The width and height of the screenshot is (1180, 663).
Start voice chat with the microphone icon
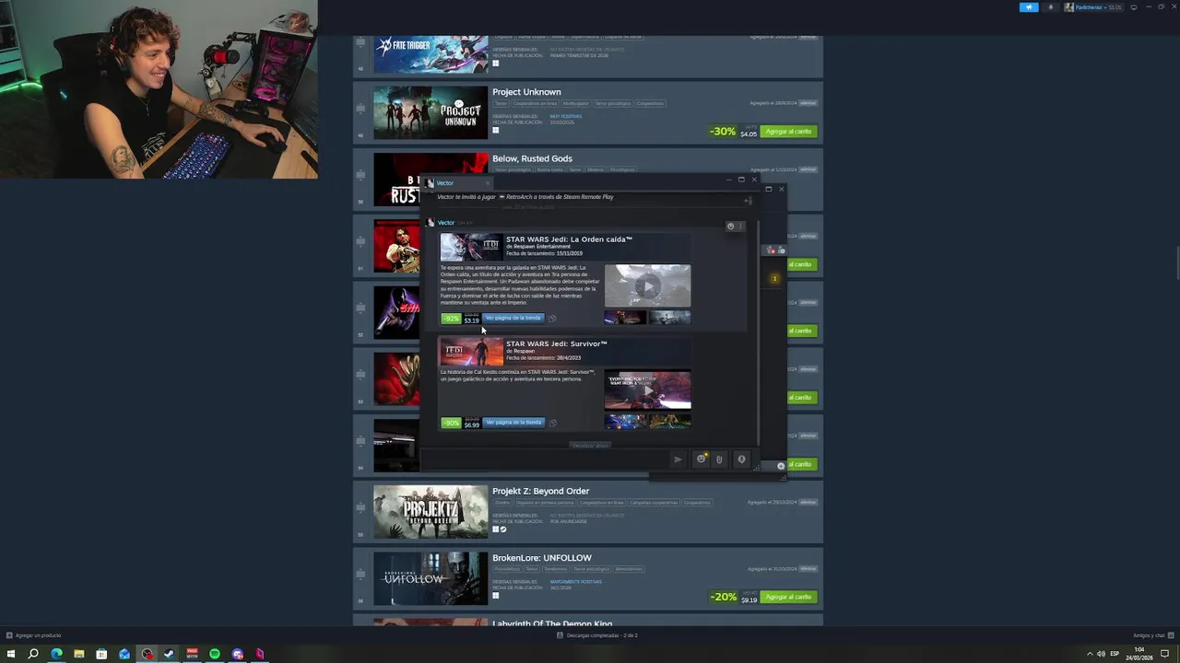coord(741,459)
